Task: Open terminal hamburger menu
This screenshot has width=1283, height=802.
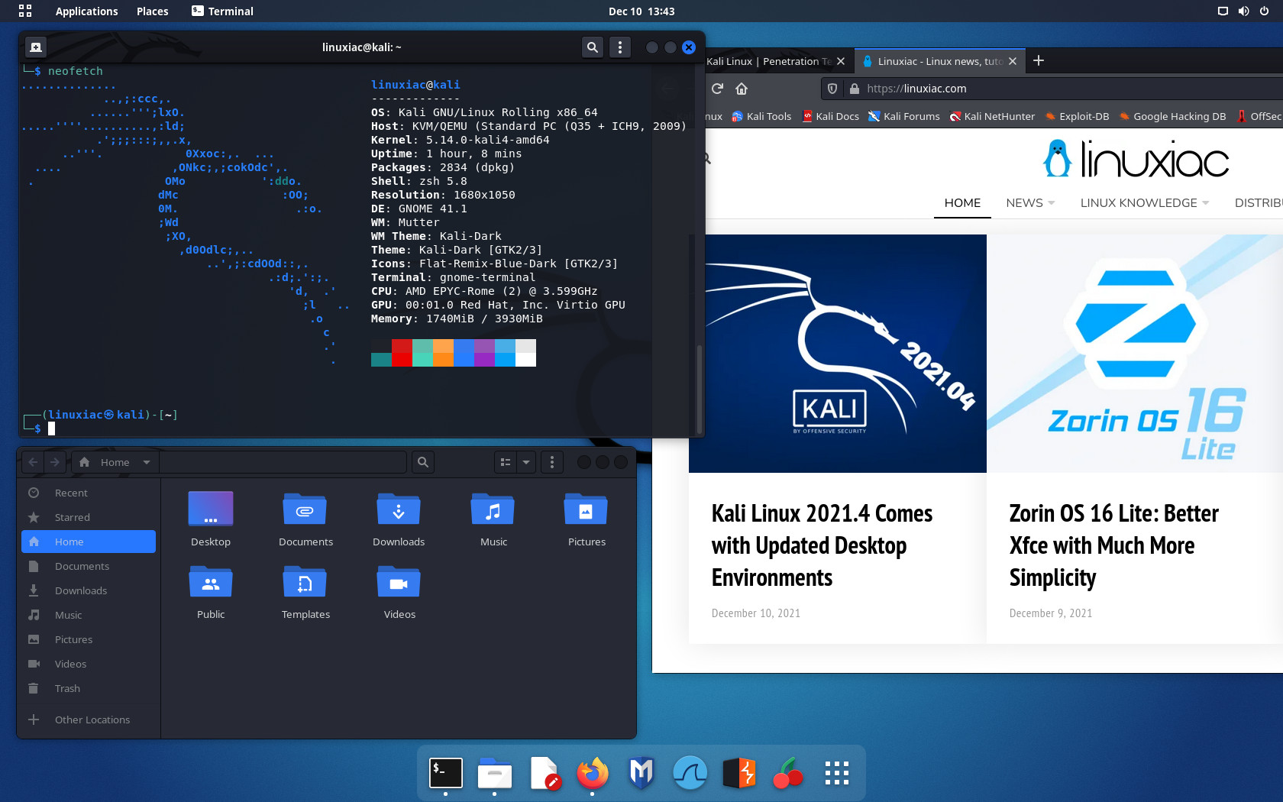Action: [x=620, y=47]
